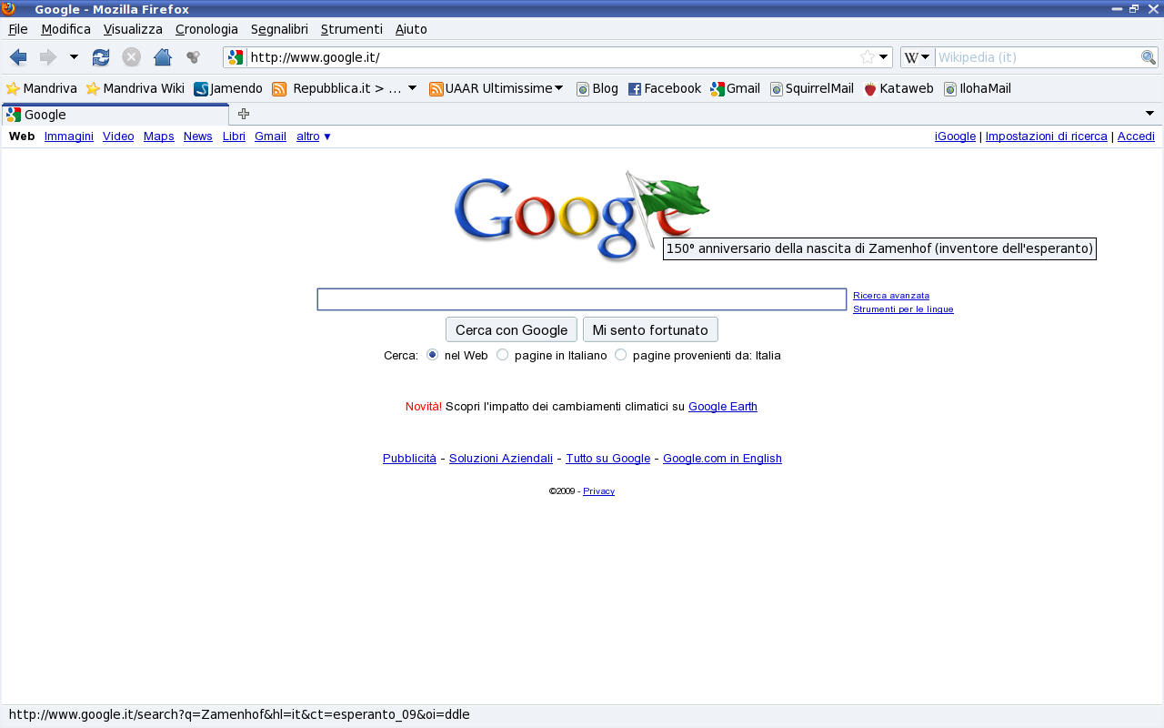Click the activity indicator icon beside Home
Screen dimensions: 1164x728
pos(193,57)
